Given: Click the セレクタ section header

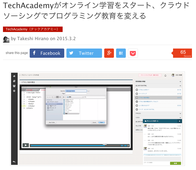Looking at the screenshot, I should [x=139, y=126].
